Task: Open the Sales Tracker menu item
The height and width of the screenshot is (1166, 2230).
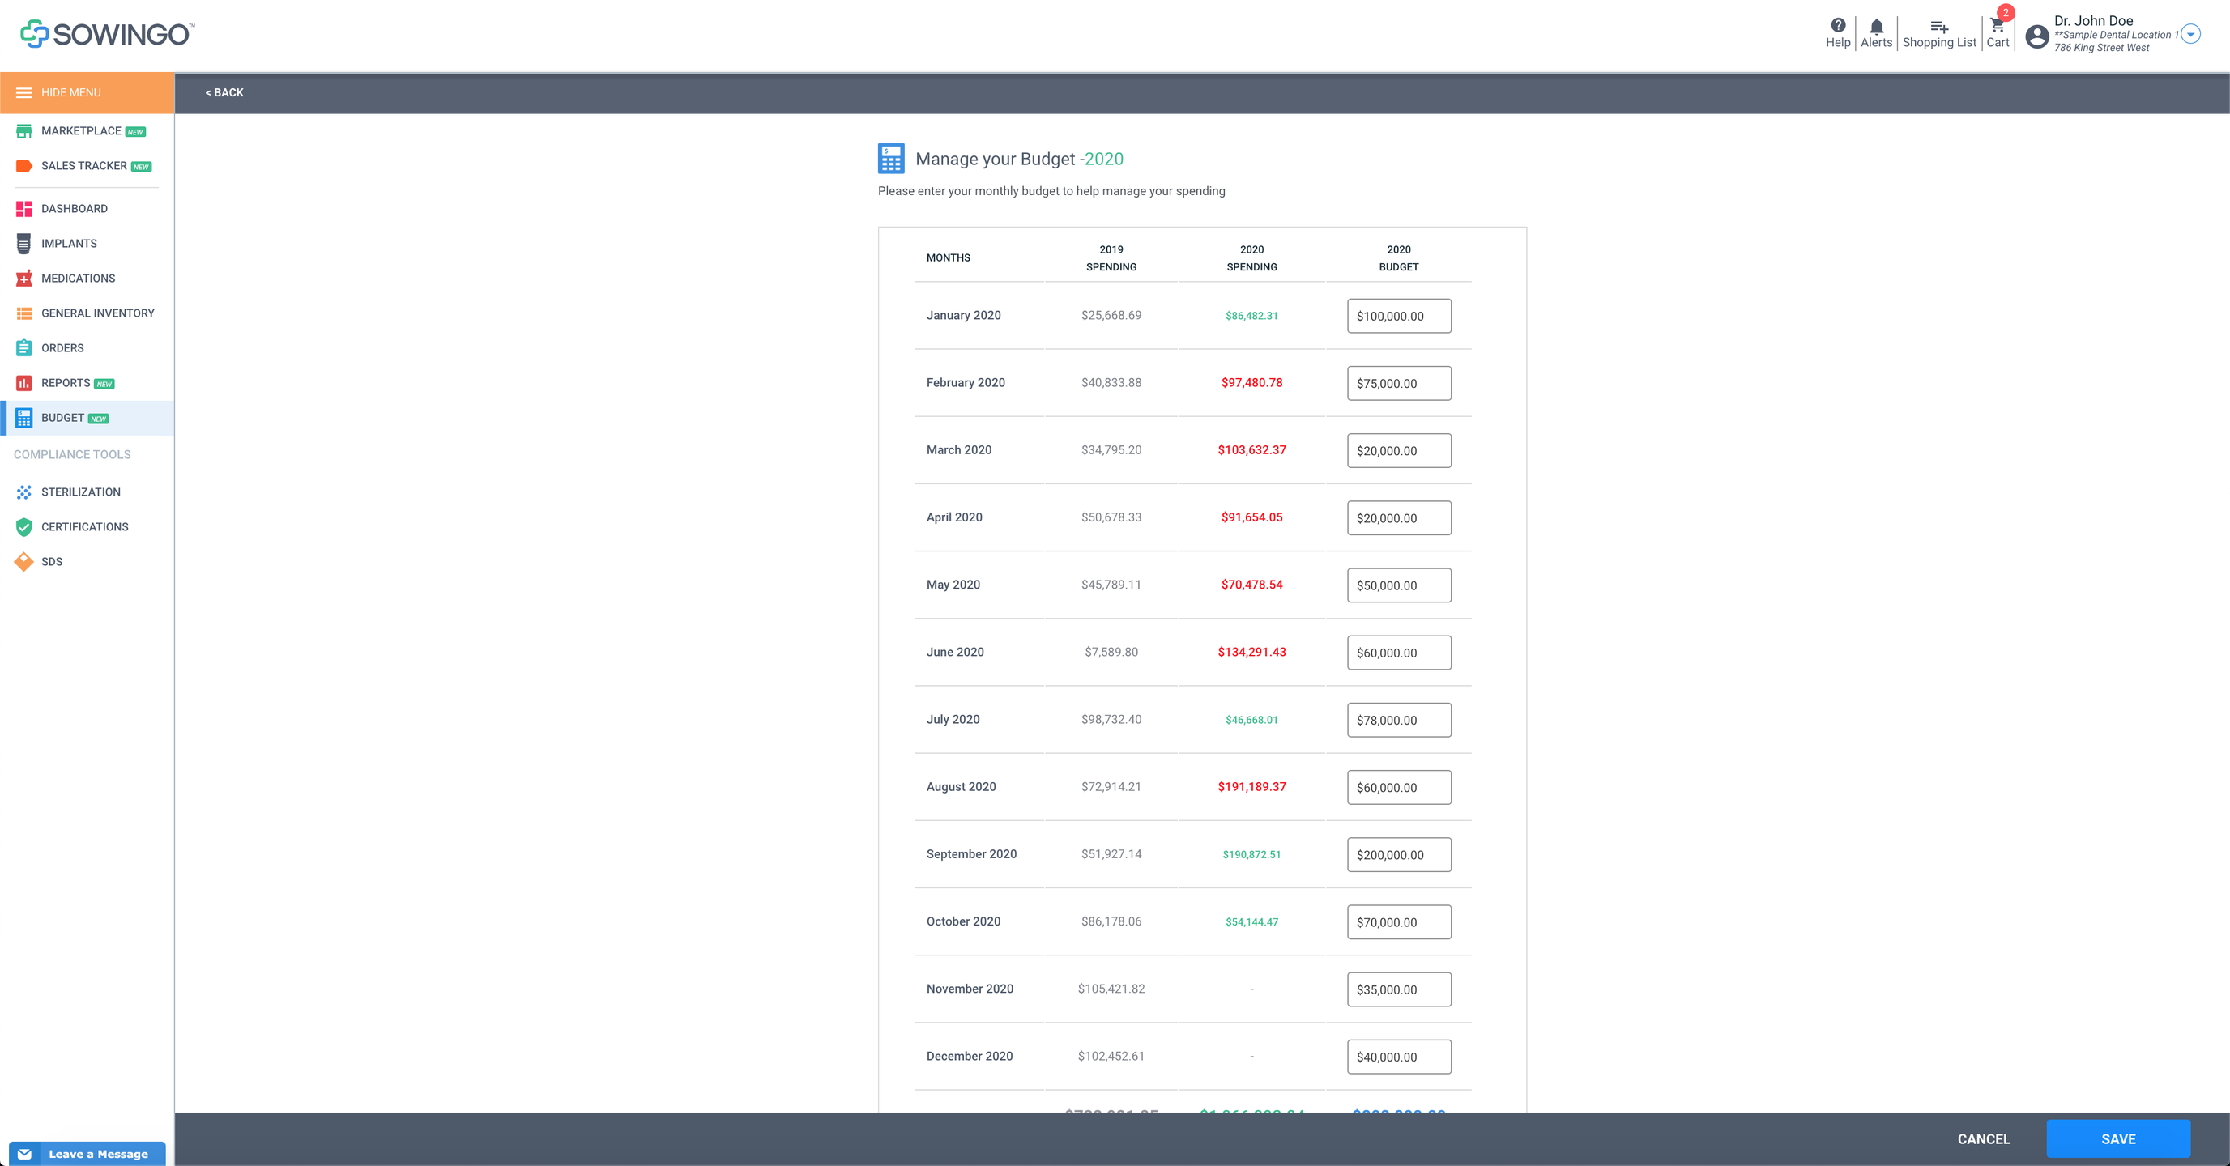Action: tap(87, 166)
